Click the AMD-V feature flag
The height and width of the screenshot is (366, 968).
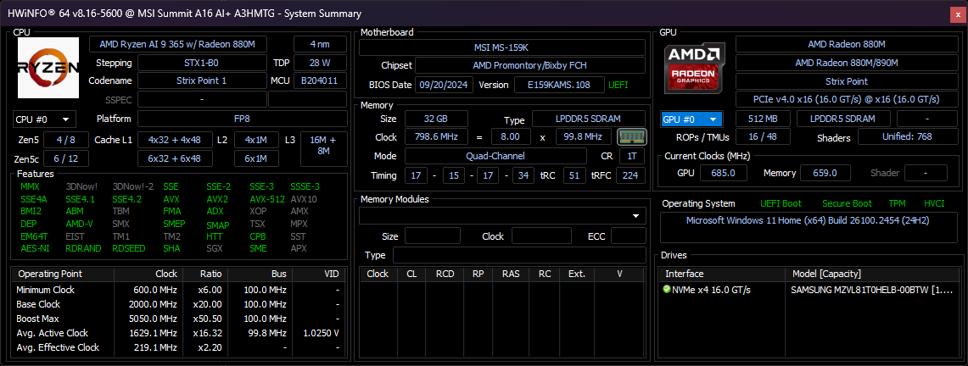point(79,225)
